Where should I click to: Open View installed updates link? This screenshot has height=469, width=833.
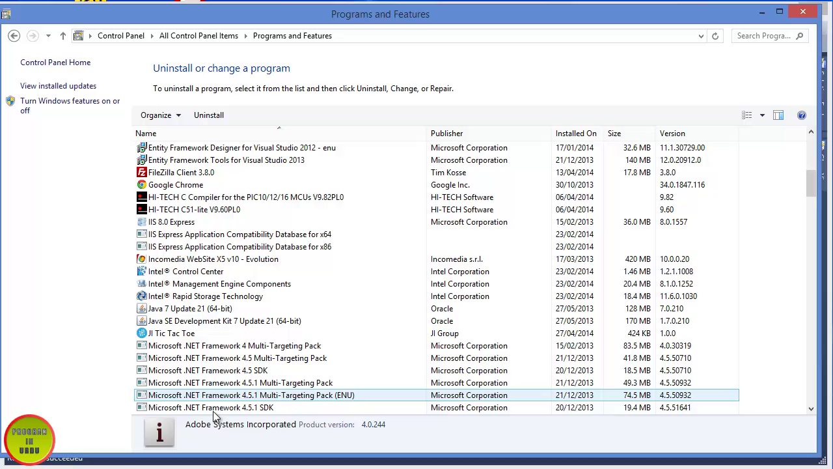[58, 86]
